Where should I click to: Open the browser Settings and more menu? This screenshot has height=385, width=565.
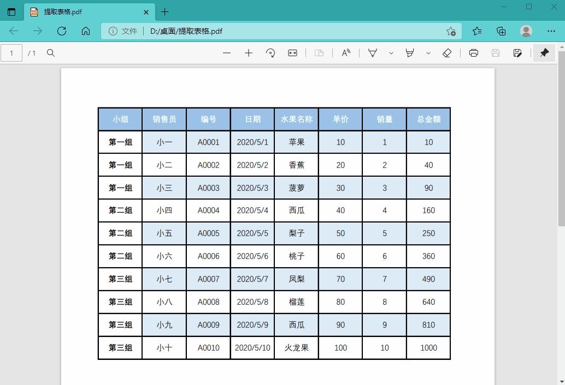click(x=551, y=31)
